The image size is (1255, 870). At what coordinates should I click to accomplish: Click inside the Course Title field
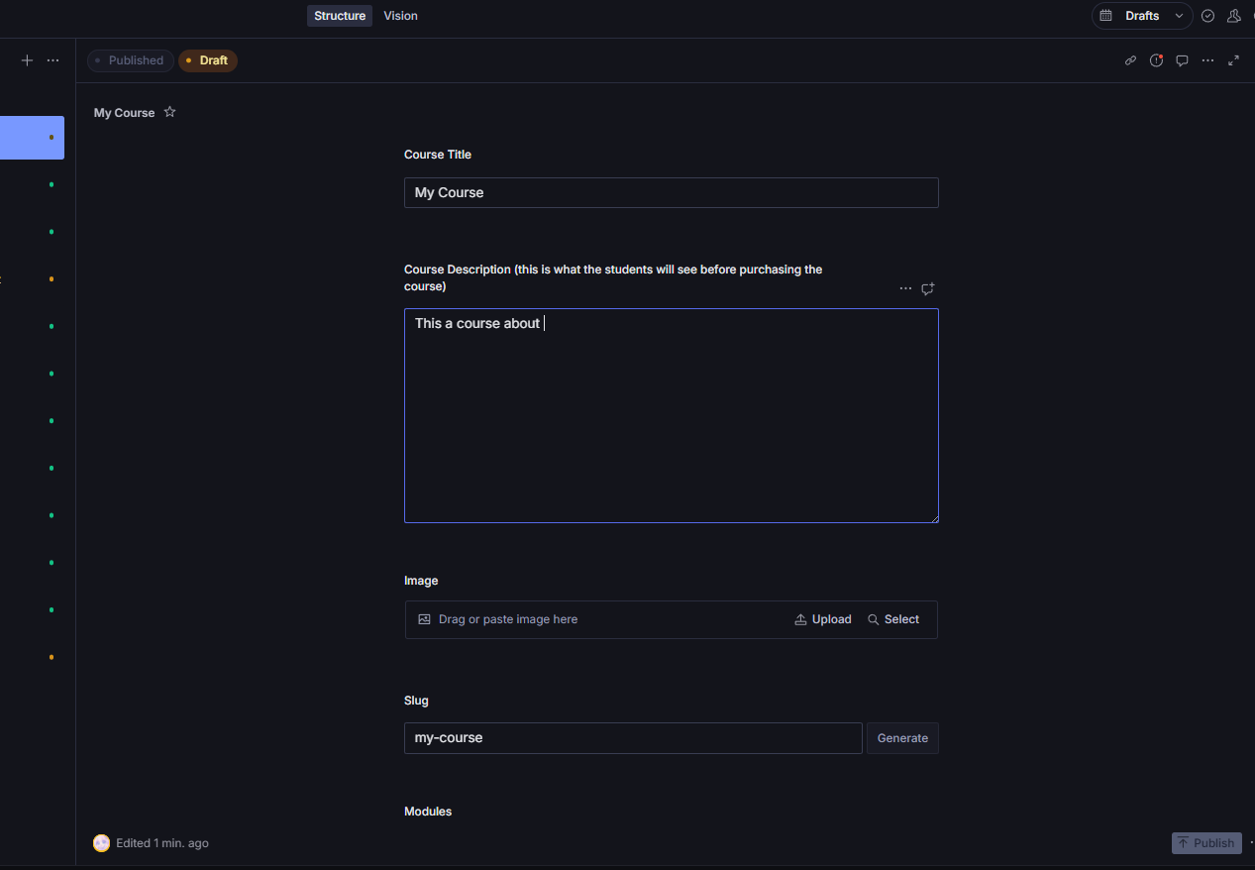pyautogui.click(x=671, y=192)
